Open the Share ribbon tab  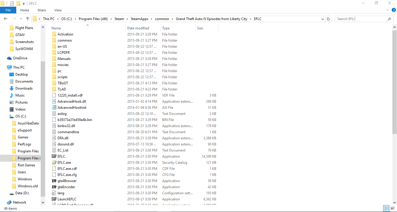(42, 10)
